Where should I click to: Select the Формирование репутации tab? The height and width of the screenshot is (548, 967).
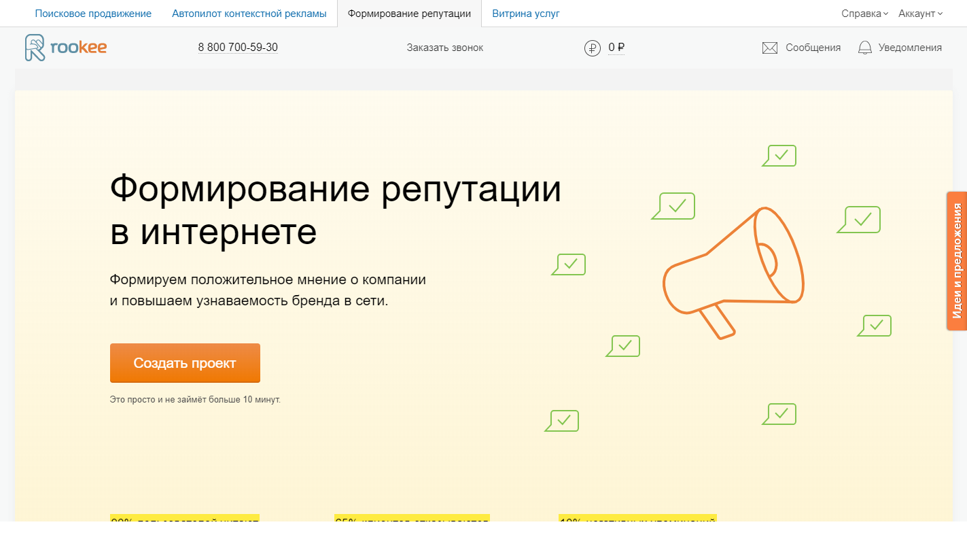(408, 12)
